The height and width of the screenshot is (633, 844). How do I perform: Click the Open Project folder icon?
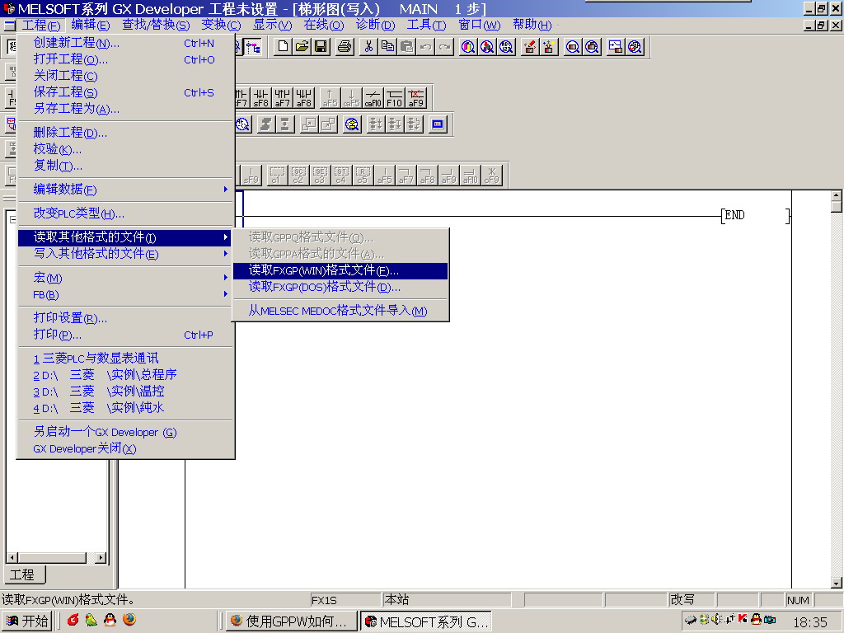pyautogui.click(x=302, y=47)
